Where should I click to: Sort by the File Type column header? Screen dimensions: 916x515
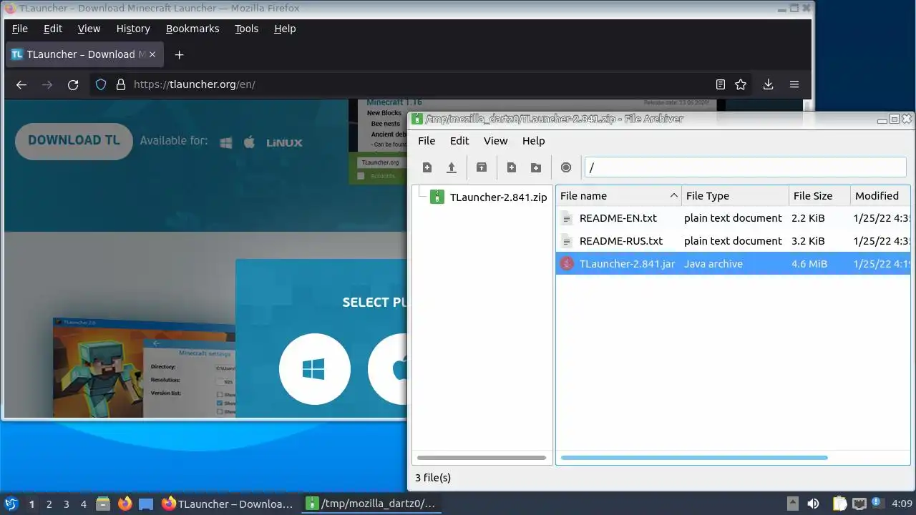click(735, 196)
